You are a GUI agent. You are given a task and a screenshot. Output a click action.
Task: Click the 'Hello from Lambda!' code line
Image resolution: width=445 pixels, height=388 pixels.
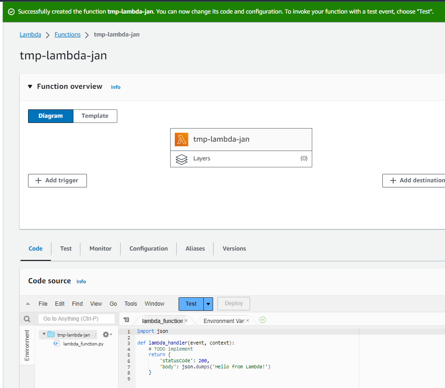[215, 366]
